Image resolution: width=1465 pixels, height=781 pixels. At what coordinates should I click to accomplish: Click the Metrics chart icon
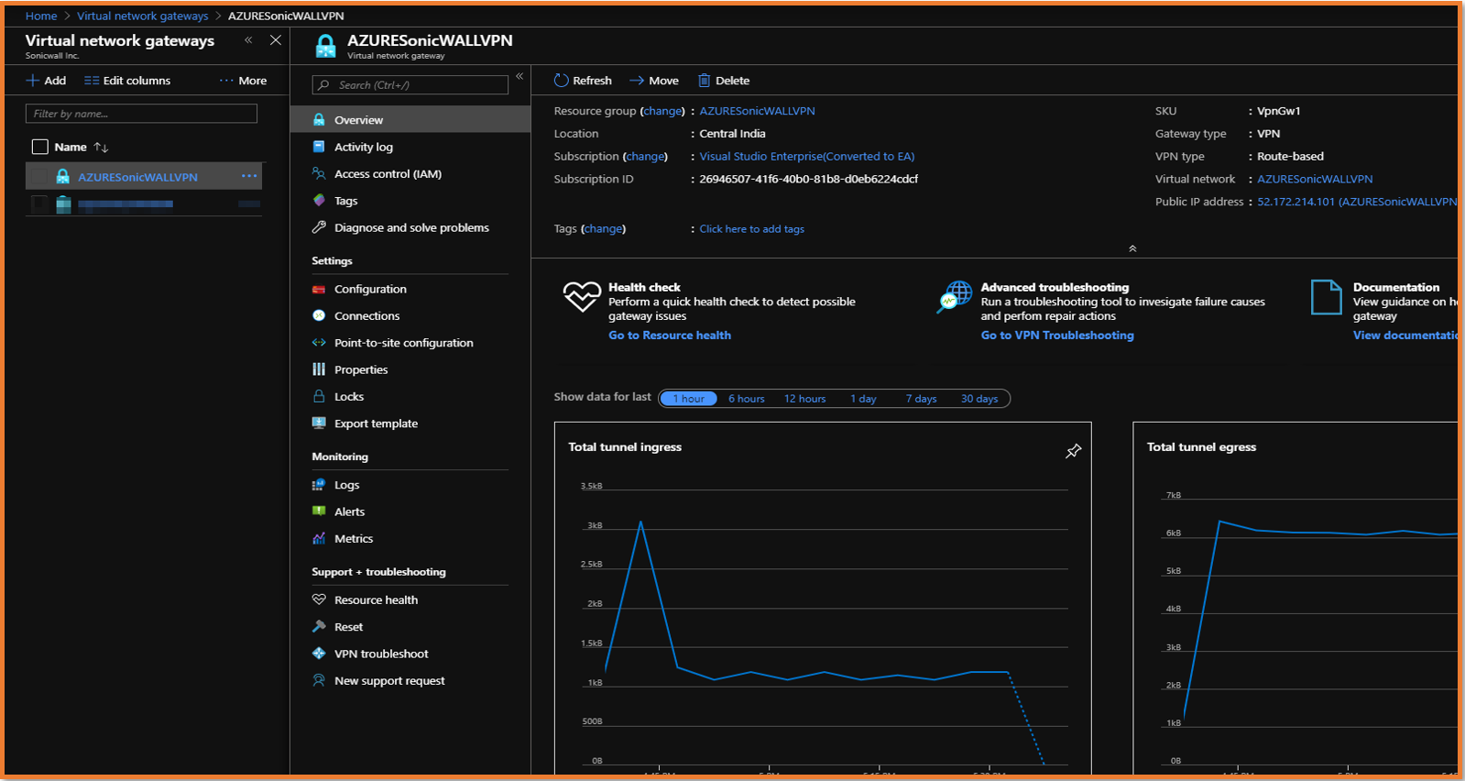[x=319, y=539]
